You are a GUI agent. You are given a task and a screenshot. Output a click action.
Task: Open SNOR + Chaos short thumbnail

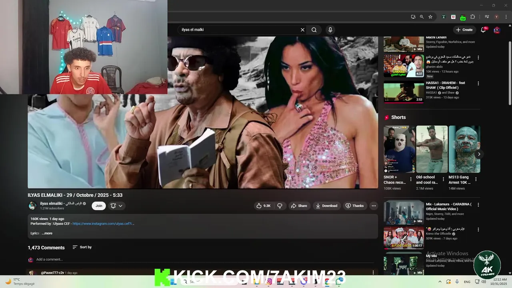click(x=400, y=149)
